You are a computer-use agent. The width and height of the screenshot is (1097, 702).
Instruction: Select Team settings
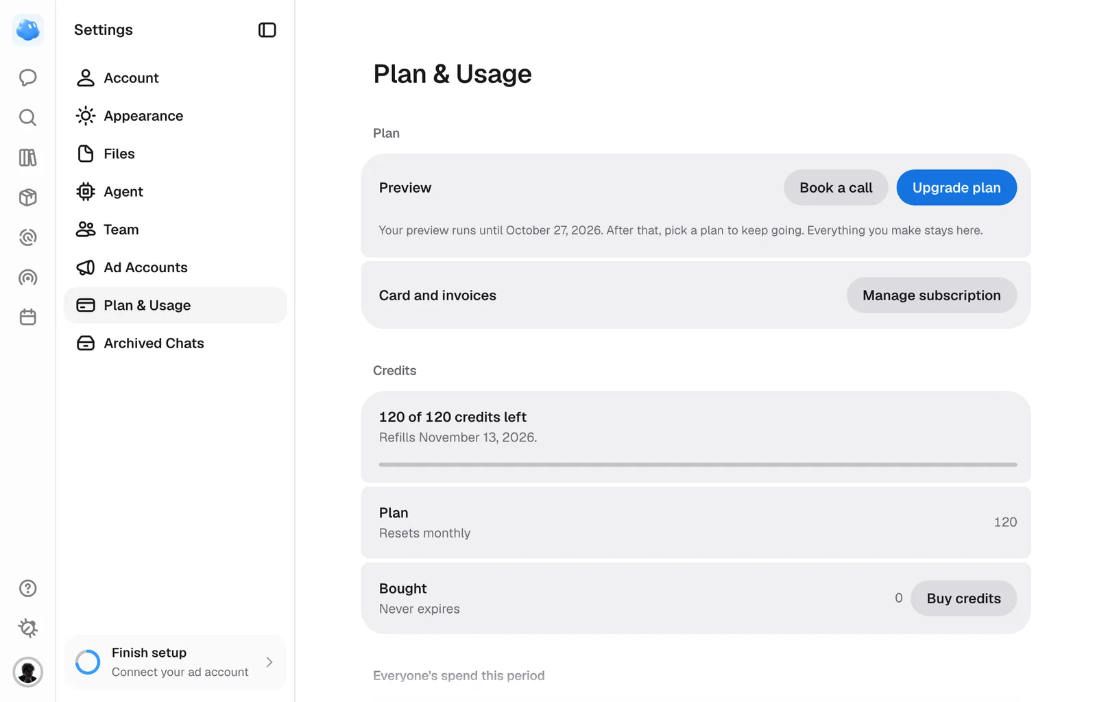(x=176, y=230)
